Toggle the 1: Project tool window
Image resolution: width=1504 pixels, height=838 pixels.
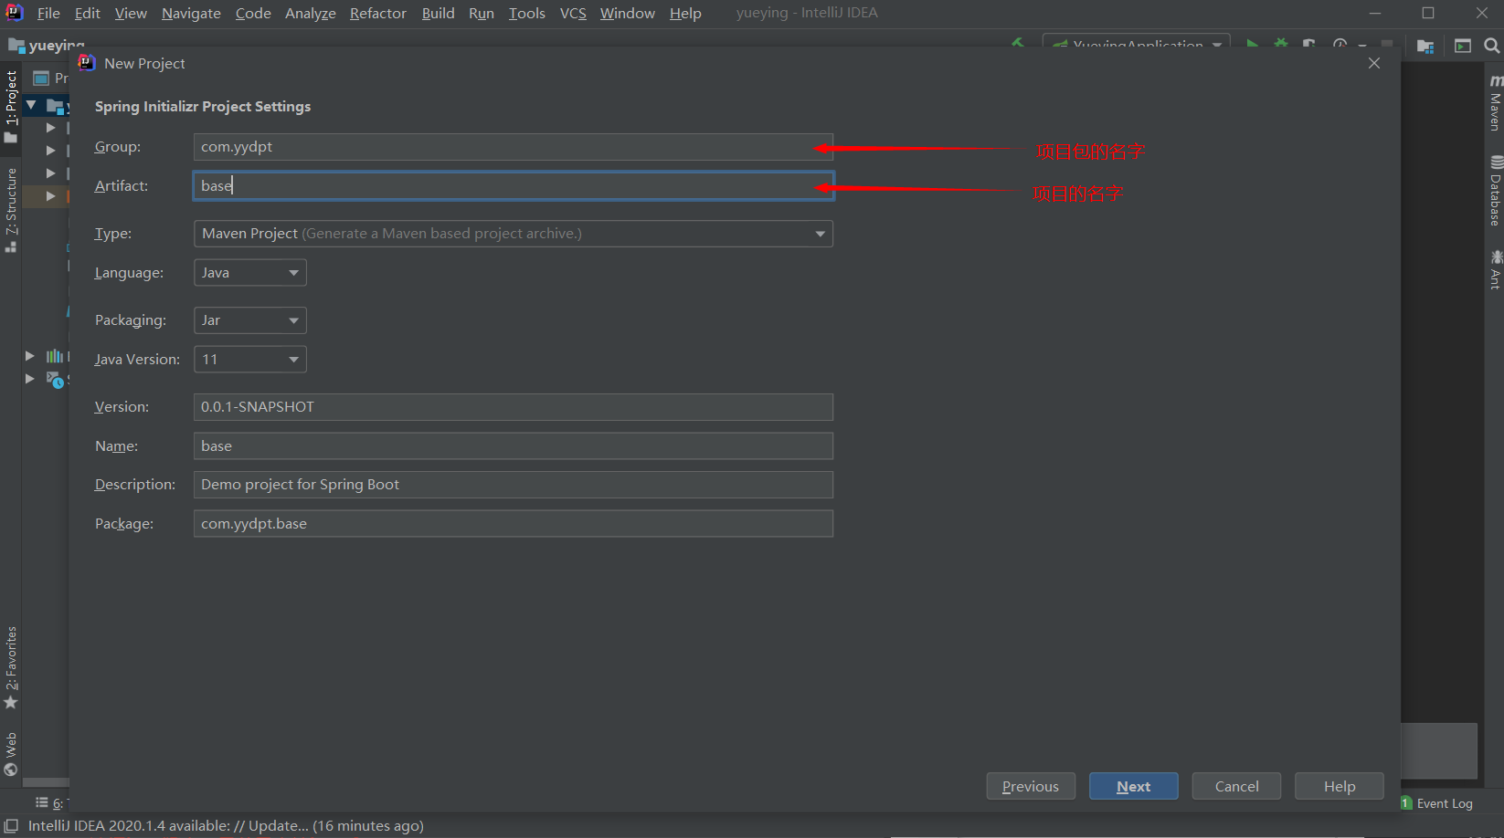point(11,107)
